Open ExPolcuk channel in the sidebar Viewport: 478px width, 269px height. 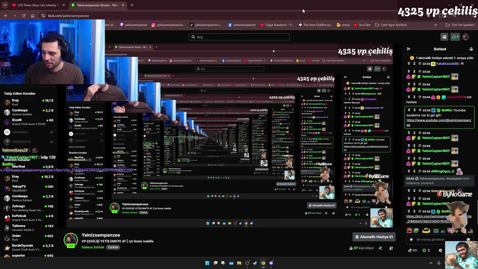tap(29, 218)
